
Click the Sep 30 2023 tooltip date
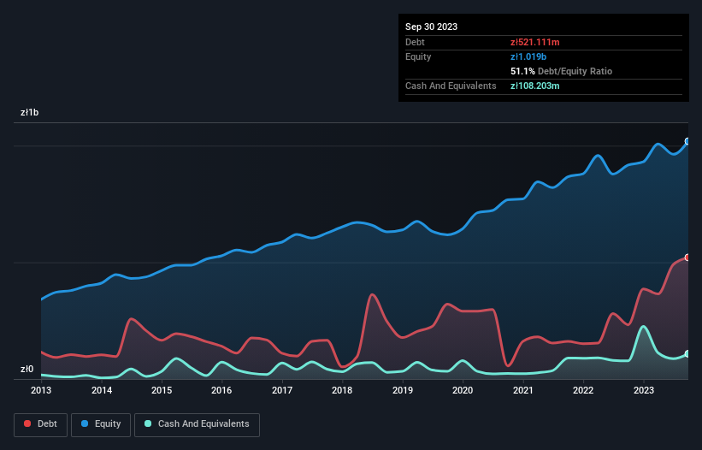[x=431, y=27]
